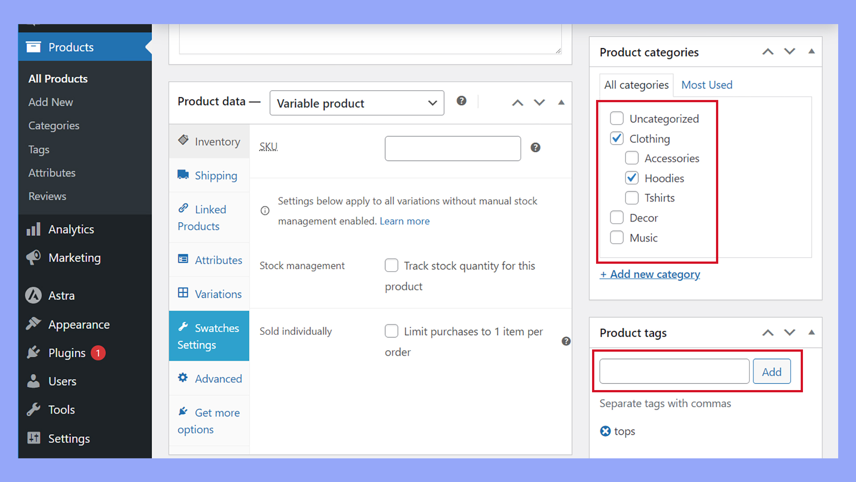
Task: Collapse the Product categories panel
Action: 811,52
